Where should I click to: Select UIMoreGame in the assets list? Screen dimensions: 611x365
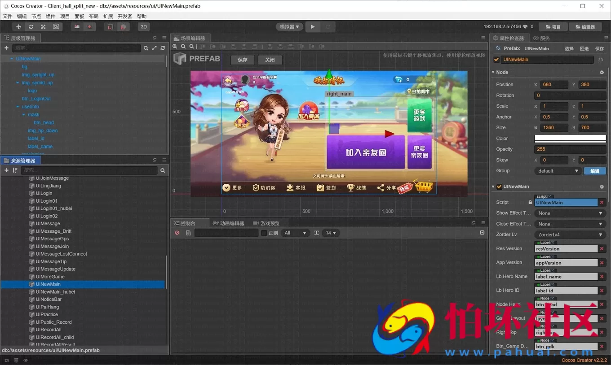[50, 277]
